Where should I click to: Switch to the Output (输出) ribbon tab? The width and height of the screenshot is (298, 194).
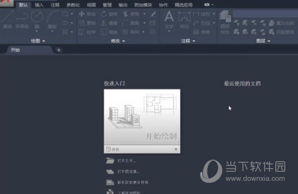coord(123,5)
